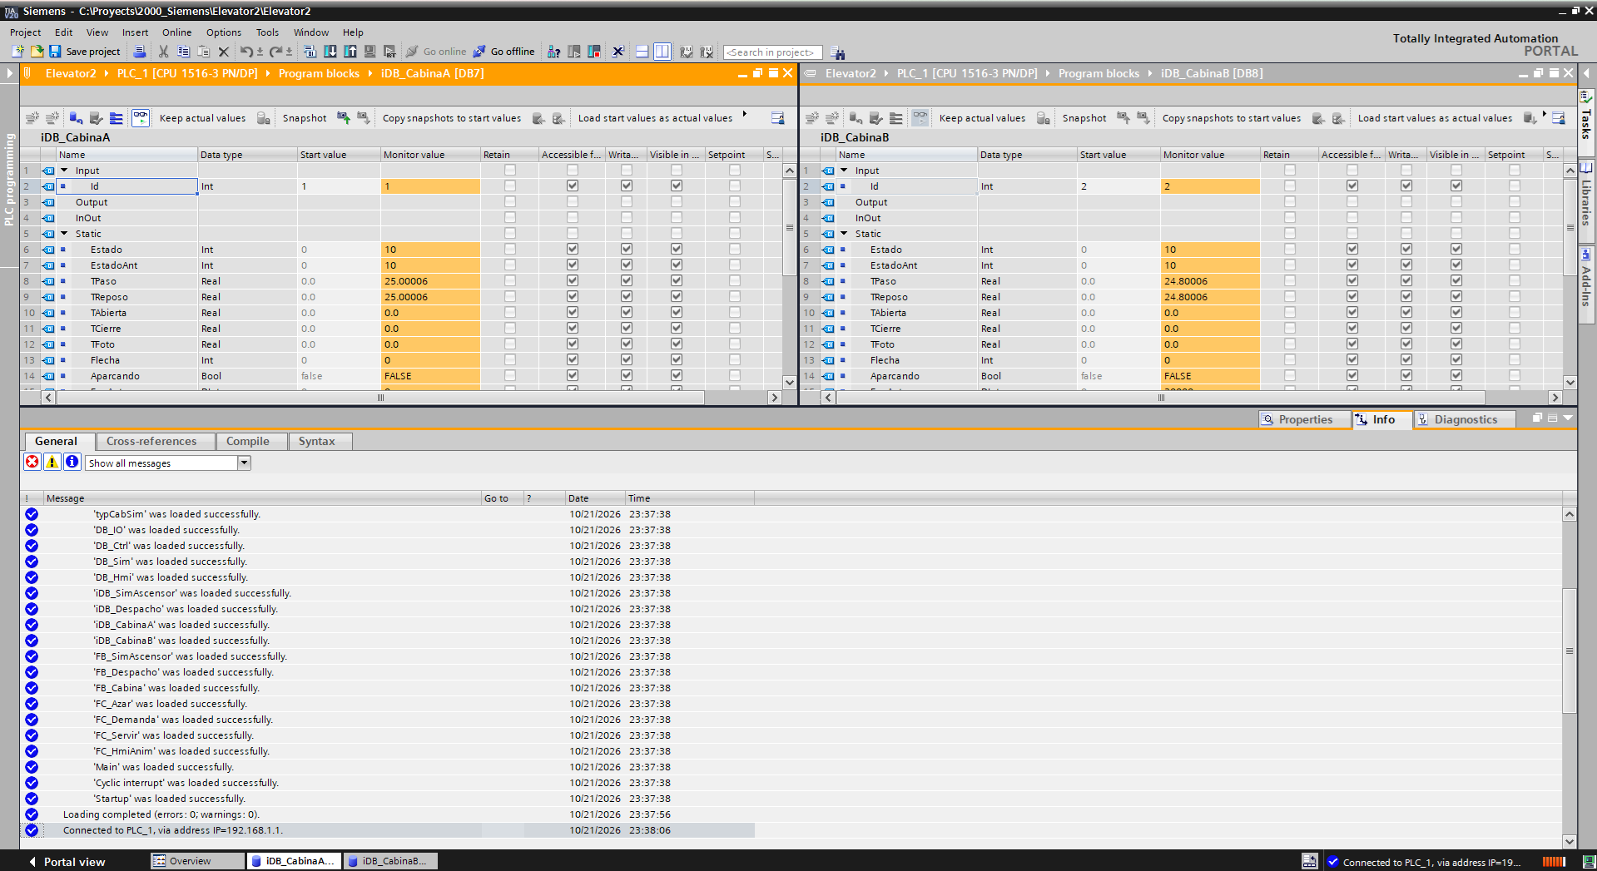The image size is (1597, 871).
Task: Click the Search in project field
Action: point(772,52)
